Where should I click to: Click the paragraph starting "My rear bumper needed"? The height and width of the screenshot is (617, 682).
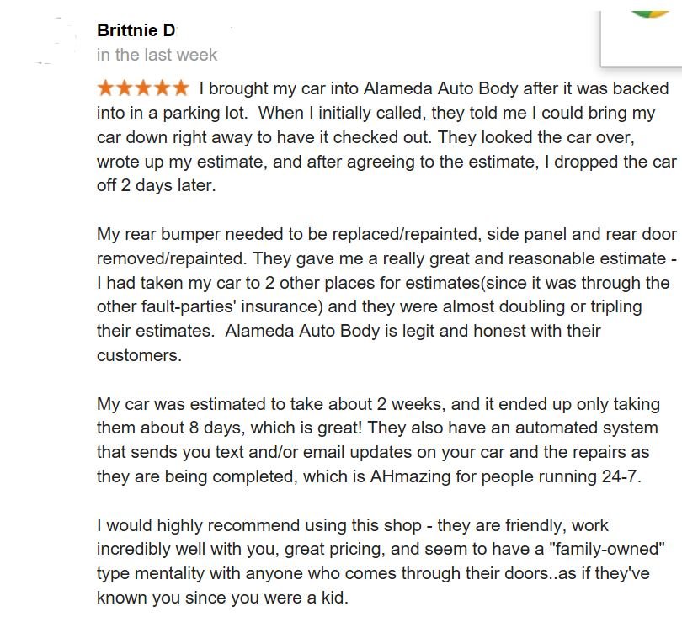pos(383,295)
